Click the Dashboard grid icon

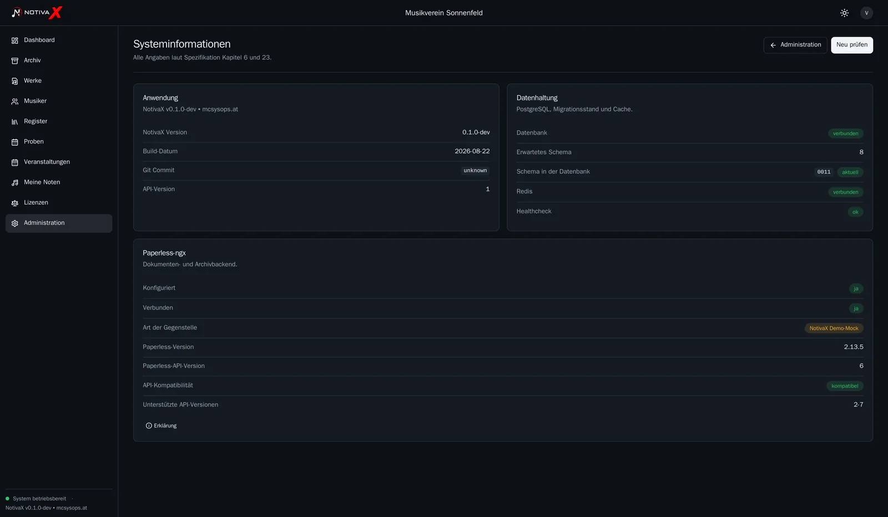coord(15,40)
